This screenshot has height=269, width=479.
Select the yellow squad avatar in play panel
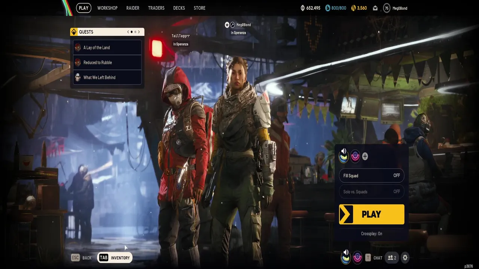pos(344,156)
